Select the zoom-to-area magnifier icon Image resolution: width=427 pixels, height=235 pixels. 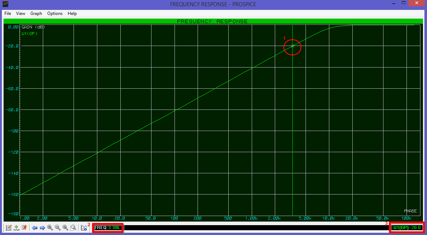click(x=73, y=228)
